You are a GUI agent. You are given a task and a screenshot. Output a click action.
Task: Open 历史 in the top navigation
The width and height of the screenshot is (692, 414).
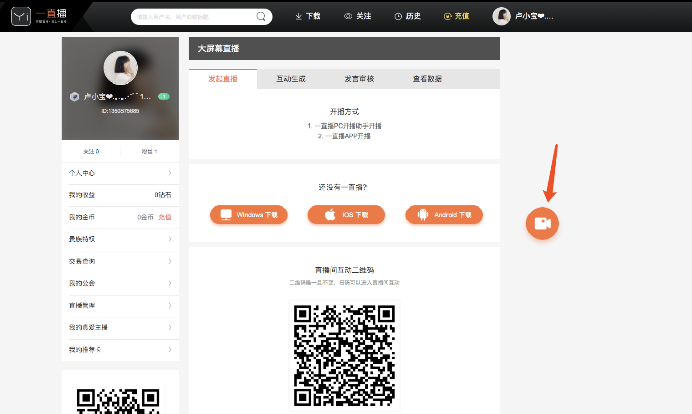[408, 16]
